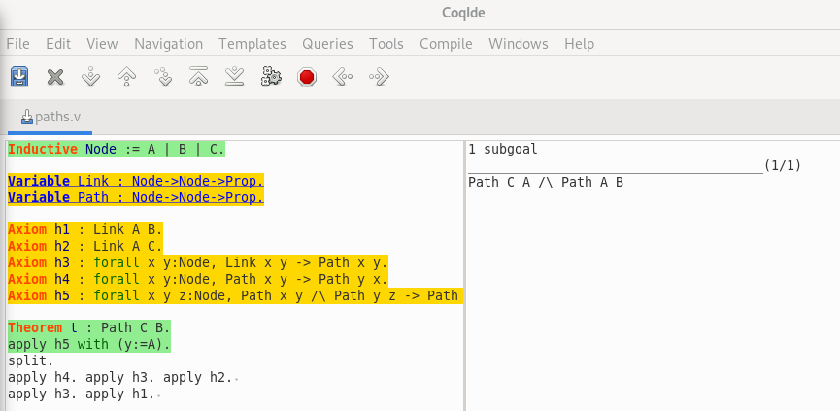Click the Axiom h5 forall line
The image size is (840, 411).
tap(235, 295)
